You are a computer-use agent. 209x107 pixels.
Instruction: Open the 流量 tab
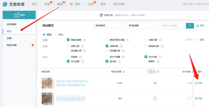[x=47, y=4]
